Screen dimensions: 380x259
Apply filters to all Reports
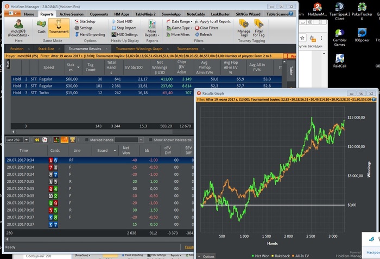pos(213,21)
